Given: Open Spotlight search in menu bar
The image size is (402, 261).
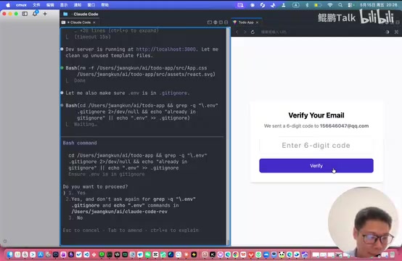Looking at the screenshot, I should coord(340,5).
